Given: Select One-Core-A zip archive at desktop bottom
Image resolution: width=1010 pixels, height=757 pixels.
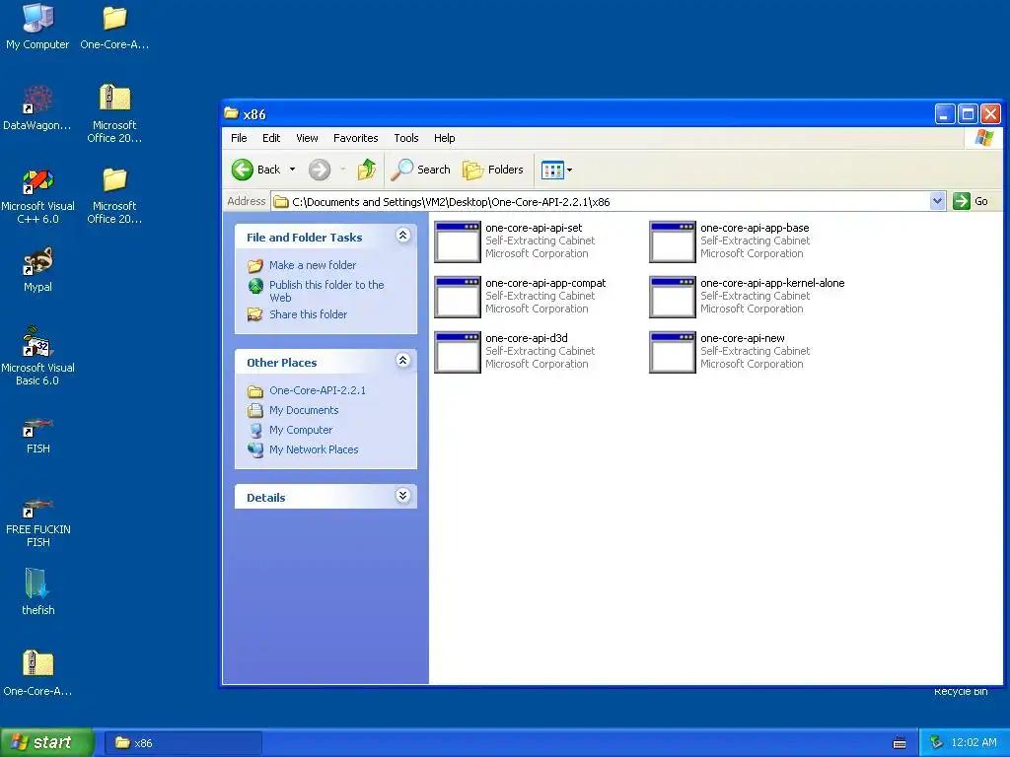Looking at the screenshot, I should click(37, 672).
